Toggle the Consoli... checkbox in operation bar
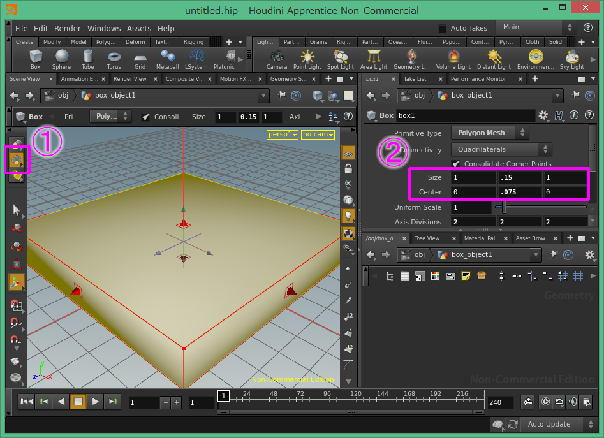The height and width of the screenshot is (438, 604). (145, 117)
